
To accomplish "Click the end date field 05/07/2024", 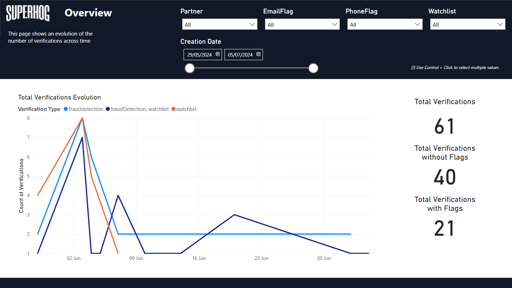I will point(240,55).
